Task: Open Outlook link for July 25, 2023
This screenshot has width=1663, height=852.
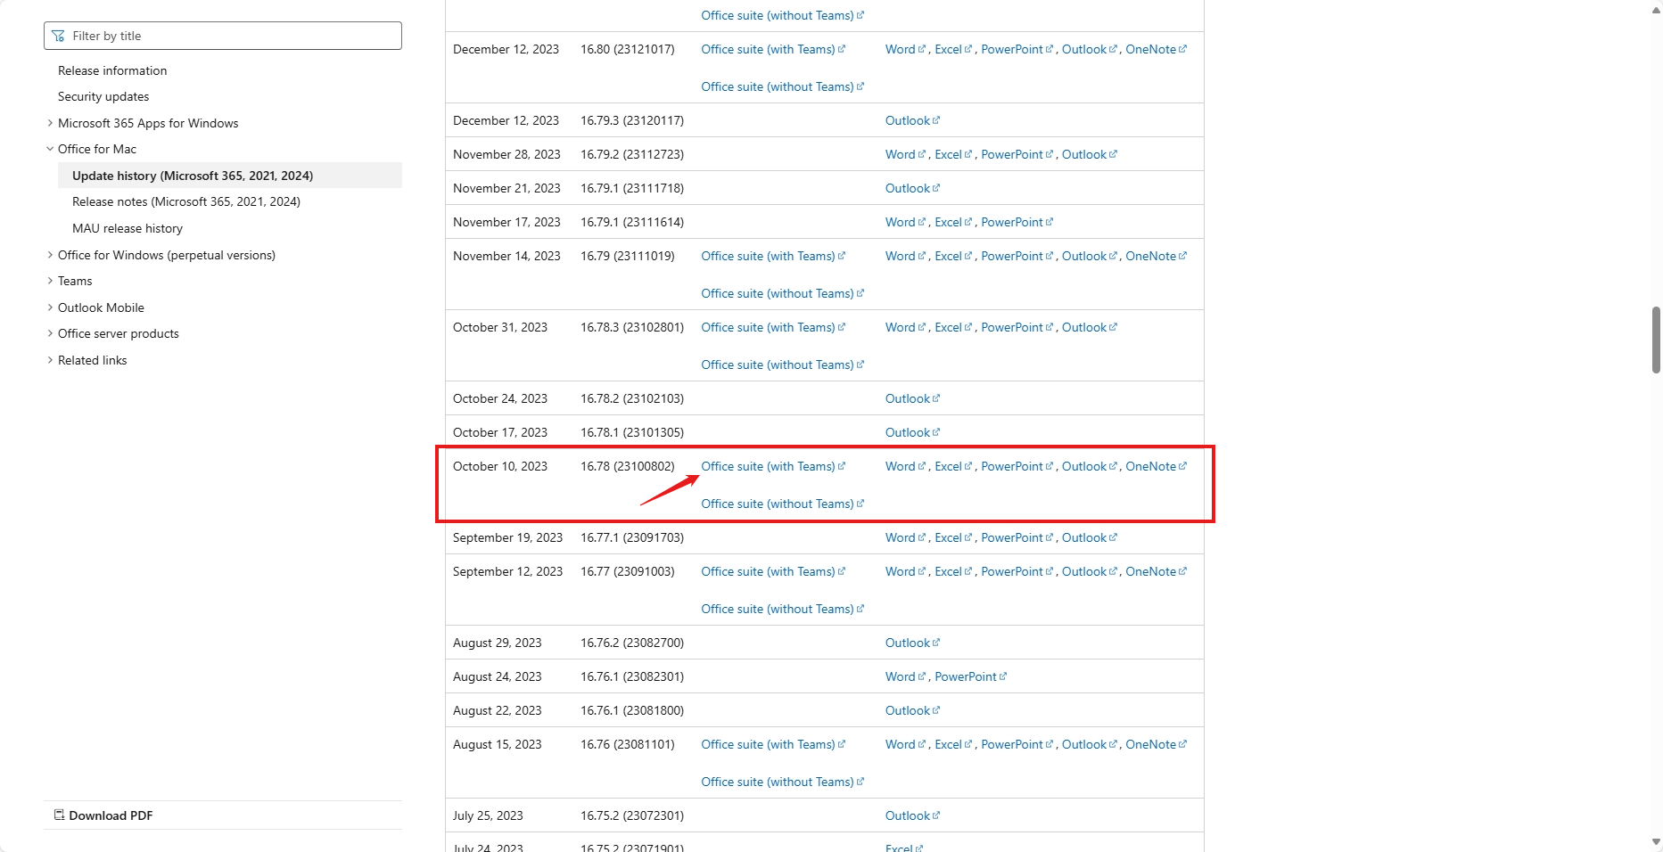Action: point(912,815)
